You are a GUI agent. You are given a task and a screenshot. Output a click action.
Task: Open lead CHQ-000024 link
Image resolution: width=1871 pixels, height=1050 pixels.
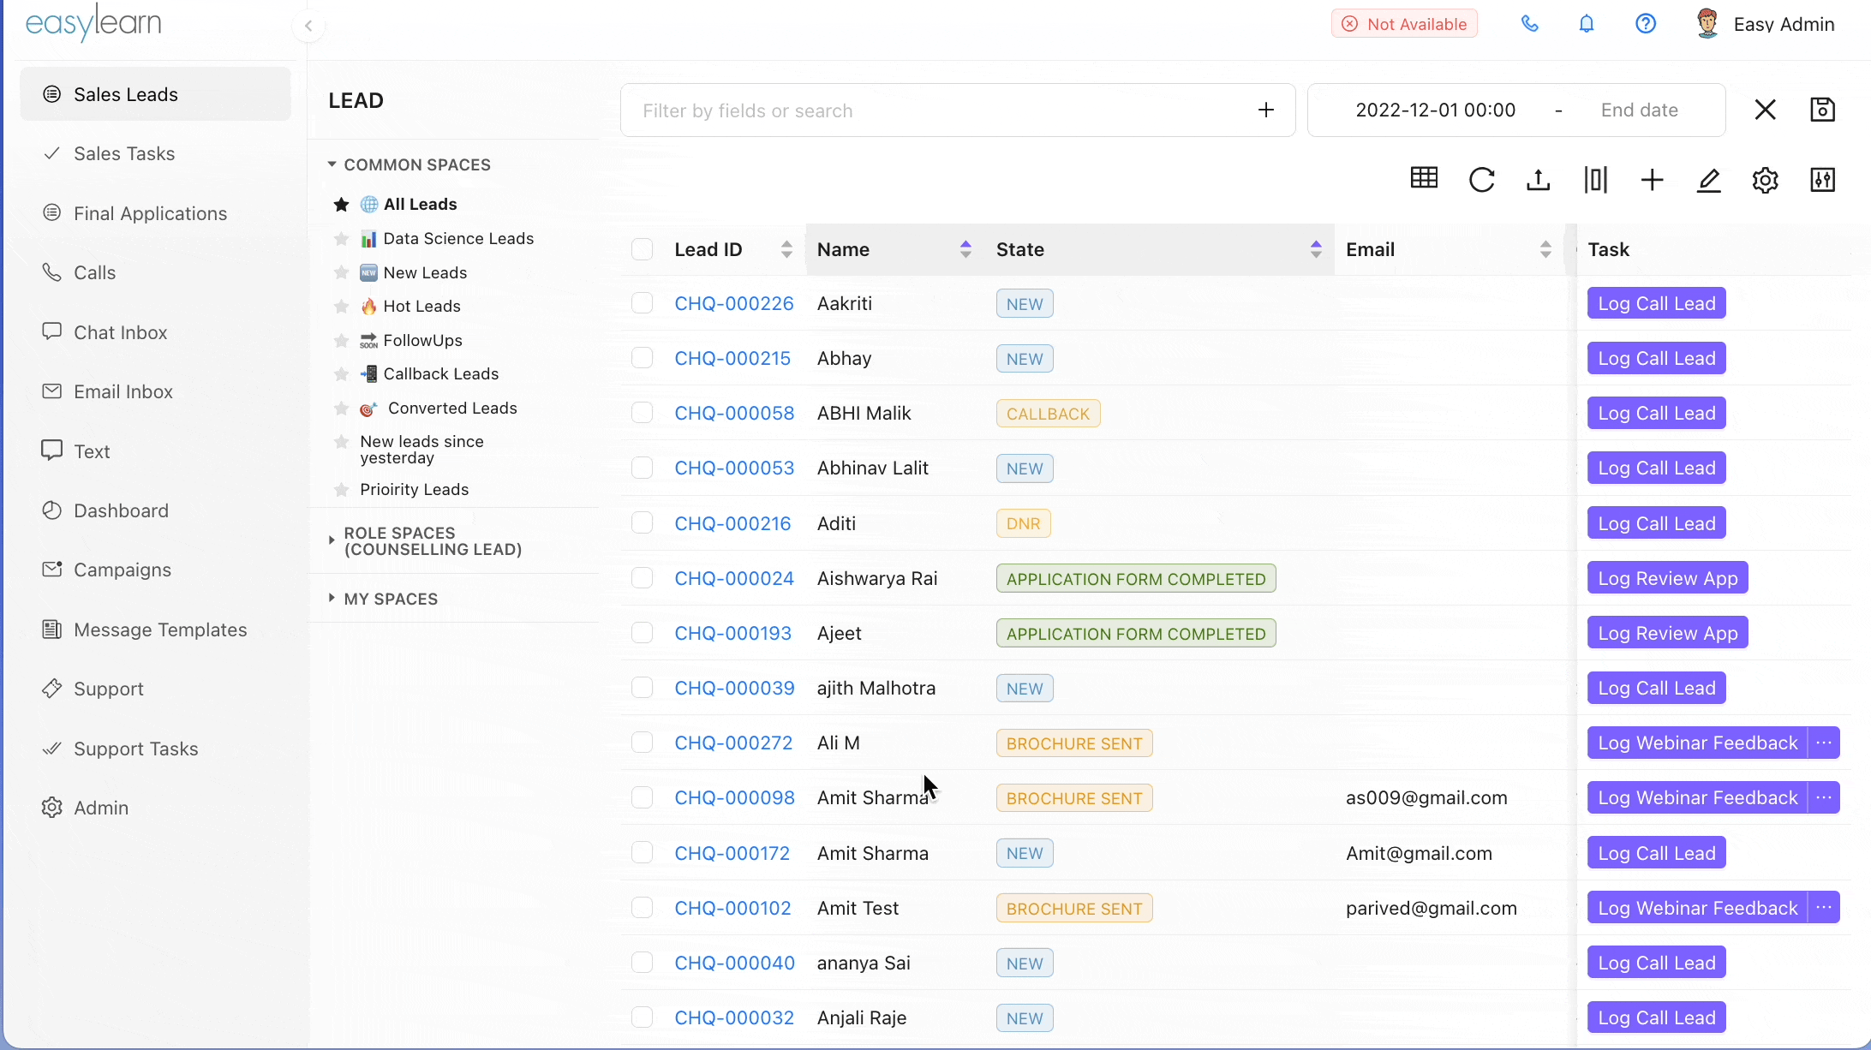click(734, 578)
